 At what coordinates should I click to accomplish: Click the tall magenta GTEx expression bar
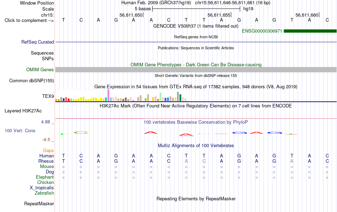pos(109,95)
